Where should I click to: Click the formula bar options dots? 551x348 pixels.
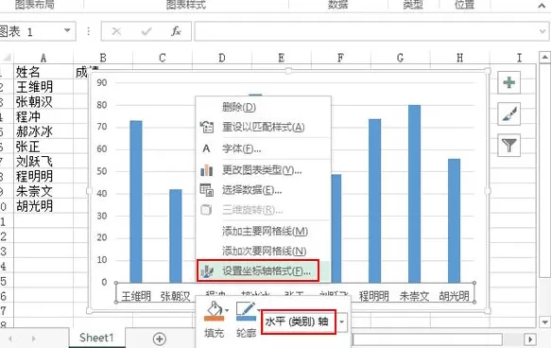(88, 31)
